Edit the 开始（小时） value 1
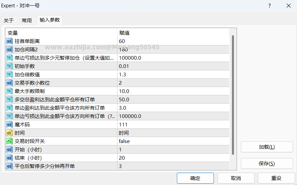Image resolution: width=297 pixels, height=185 pixels. point(173,149)
